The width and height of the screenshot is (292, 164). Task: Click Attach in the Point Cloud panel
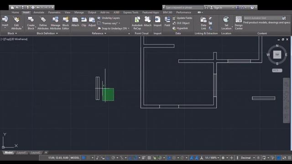pos(147,22)
